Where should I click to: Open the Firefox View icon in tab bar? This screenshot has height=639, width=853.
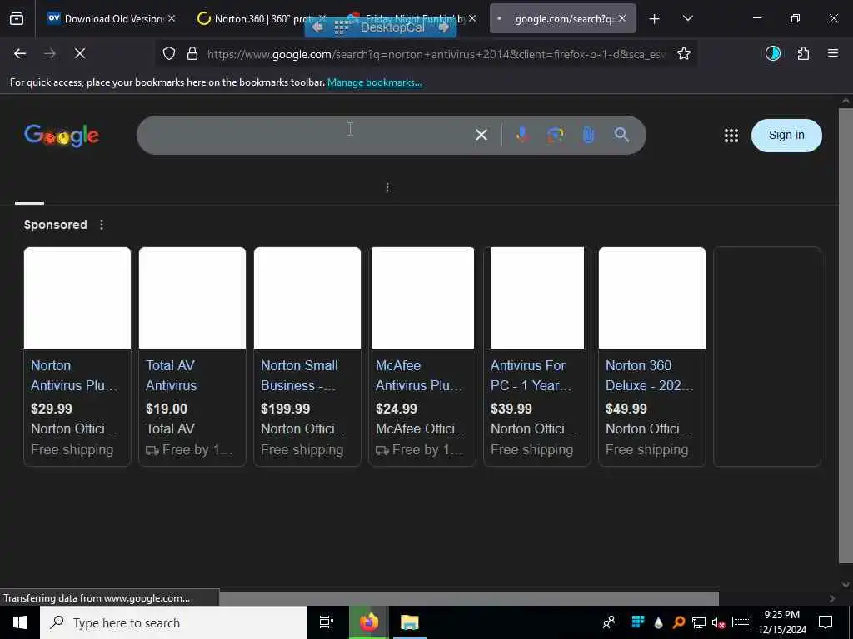[17, 18]
